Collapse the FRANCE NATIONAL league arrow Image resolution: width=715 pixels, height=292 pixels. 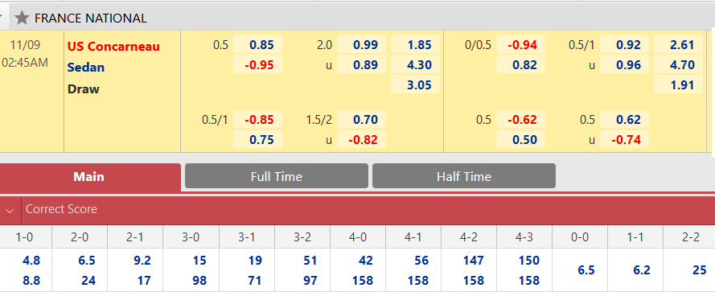point(2,18)
